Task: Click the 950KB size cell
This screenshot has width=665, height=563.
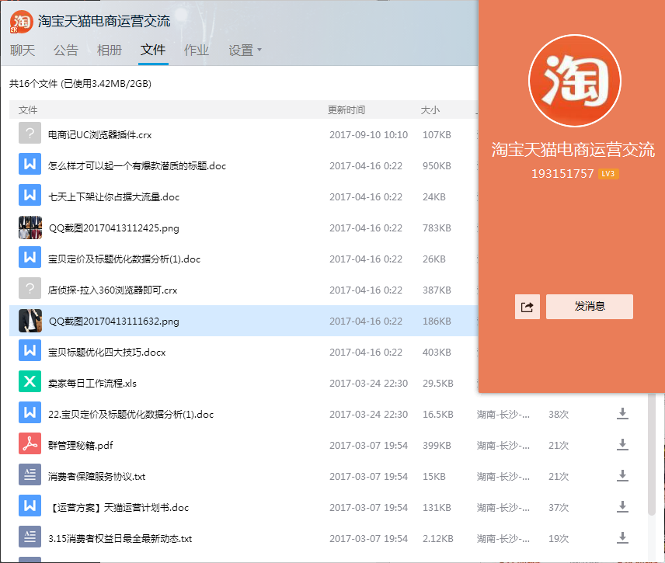Action: click(x=437, y=165)
